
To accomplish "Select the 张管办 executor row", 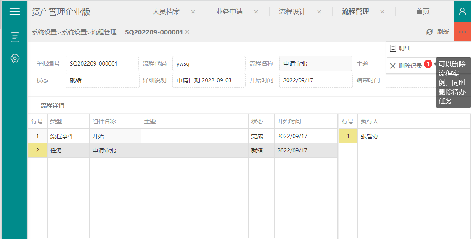I will coord(404,136).
